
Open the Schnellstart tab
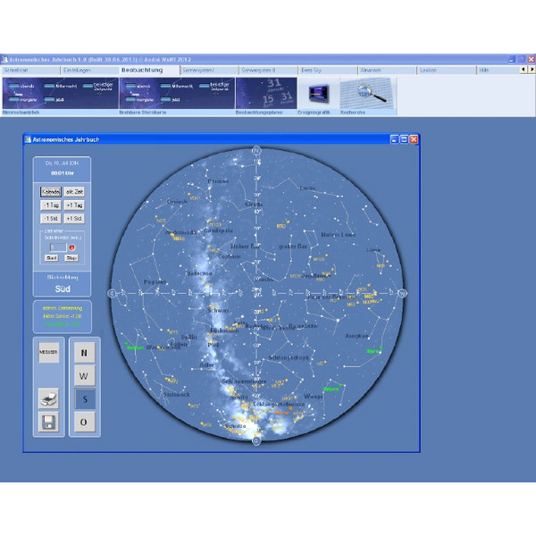click(x=30, y=70)
